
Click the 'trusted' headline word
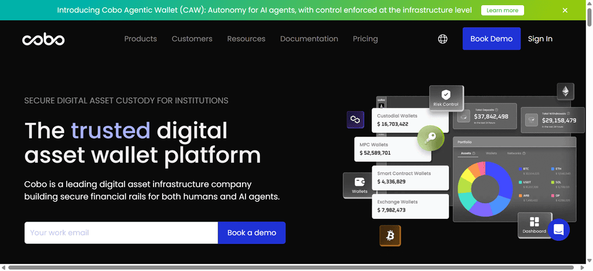click(x=111, y=131)
